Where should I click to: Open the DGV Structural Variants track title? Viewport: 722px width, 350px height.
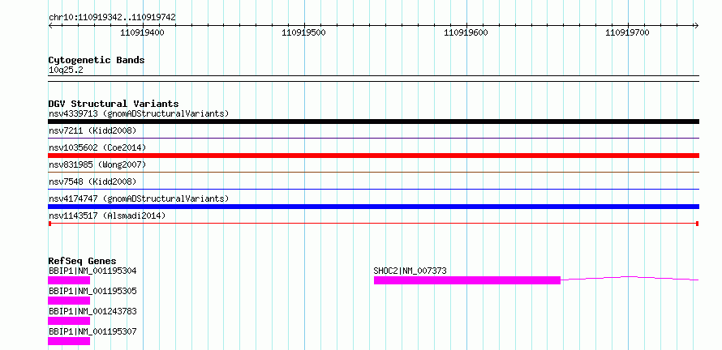[x=114, y=104]
